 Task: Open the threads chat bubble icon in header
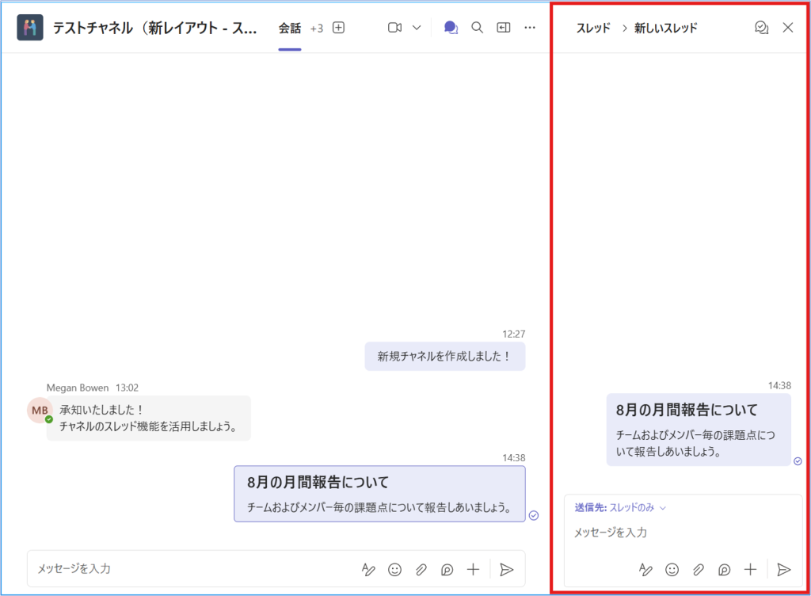pyautogui.click(x=451, y=28)
